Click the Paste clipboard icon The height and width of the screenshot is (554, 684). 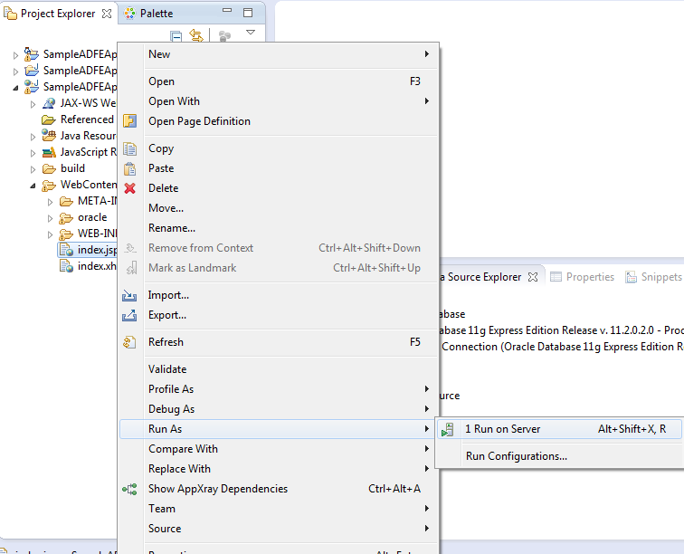[129, 168]
